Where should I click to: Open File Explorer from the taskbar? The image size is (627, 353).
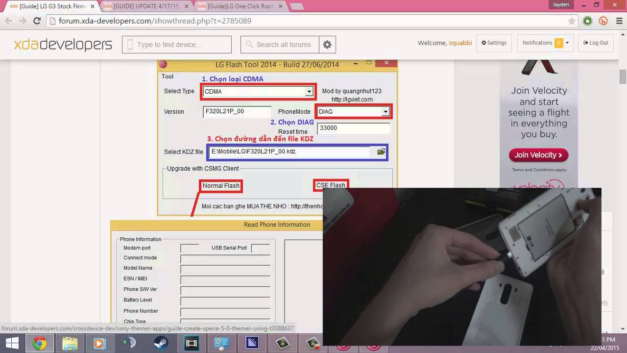point(70,343)
